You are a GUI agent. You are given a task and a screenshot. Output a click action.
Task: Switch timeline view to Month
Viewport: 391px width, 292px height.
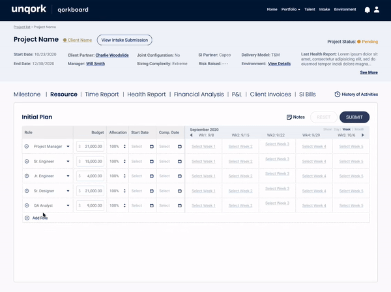pyautogui.click(x=359, y=129)
